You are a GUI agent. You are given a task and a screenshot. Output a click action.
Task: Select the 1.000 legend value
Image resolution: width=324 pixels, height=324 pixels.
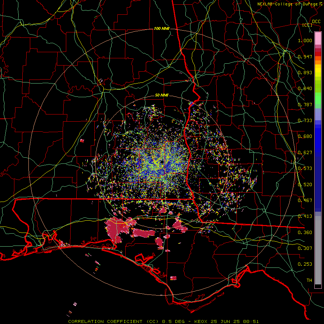305,40
